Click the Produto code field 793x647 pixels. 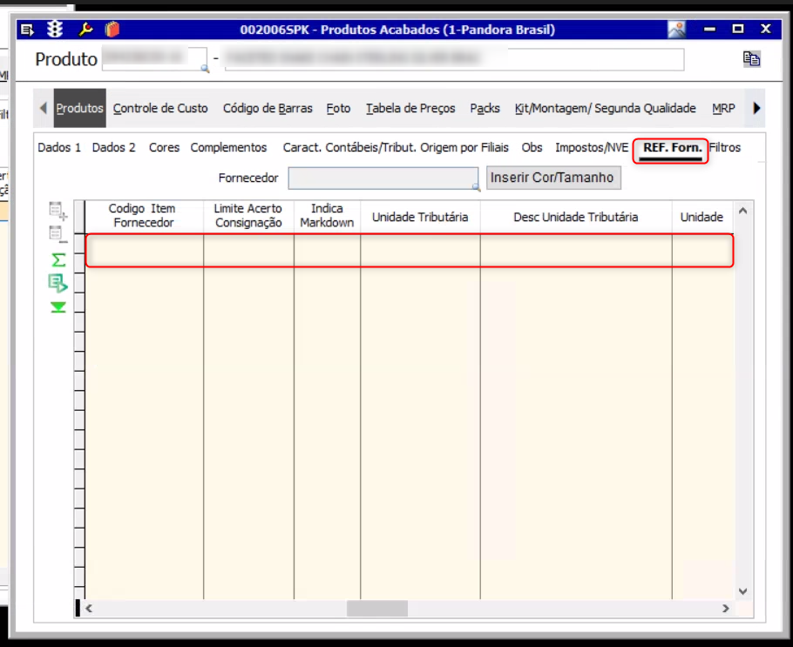tap(154, 59)
